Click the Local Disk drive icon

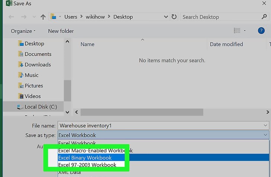20,107
